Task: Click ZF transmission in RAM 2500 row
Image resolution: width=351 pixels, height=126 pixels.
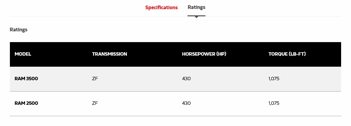Action: (95, 103)
